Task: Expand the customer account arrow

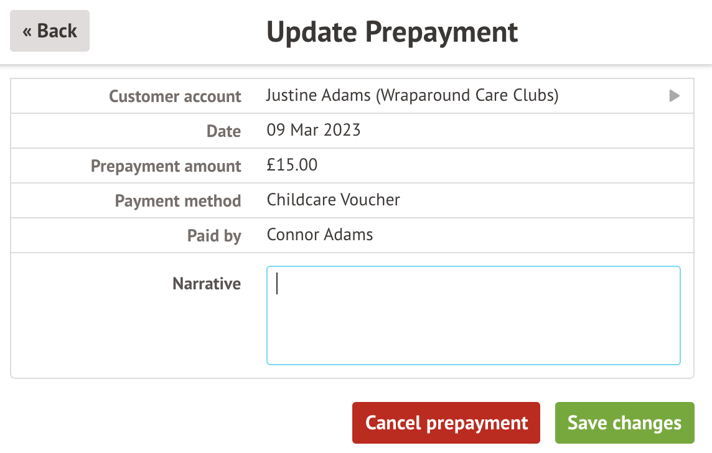Action: click(x=674, y=96)
